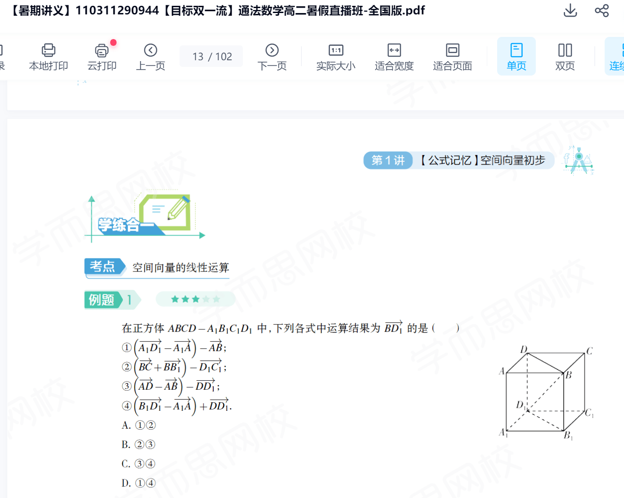This screenshot has width=624, height=498.
Task: Click expression ③ with AD − AB
Action: (x=171, y=386)
